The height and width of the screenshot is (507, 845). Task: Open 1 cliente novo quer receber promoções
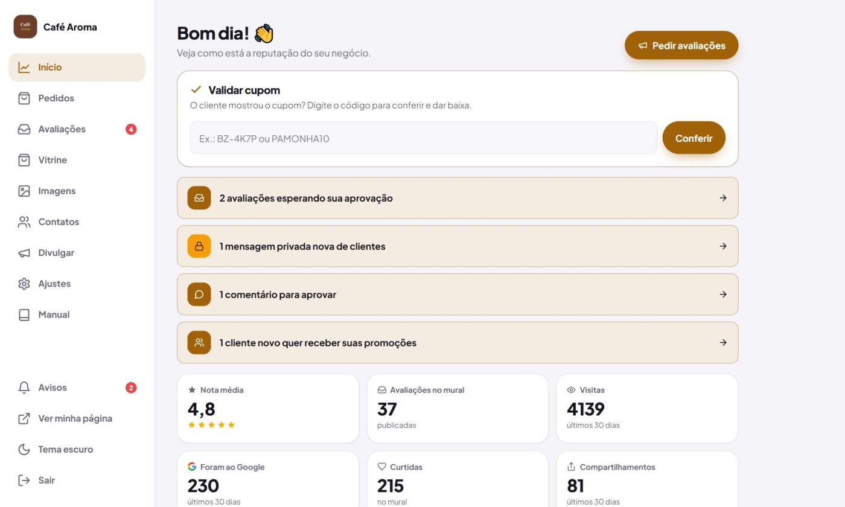(458, 343)
